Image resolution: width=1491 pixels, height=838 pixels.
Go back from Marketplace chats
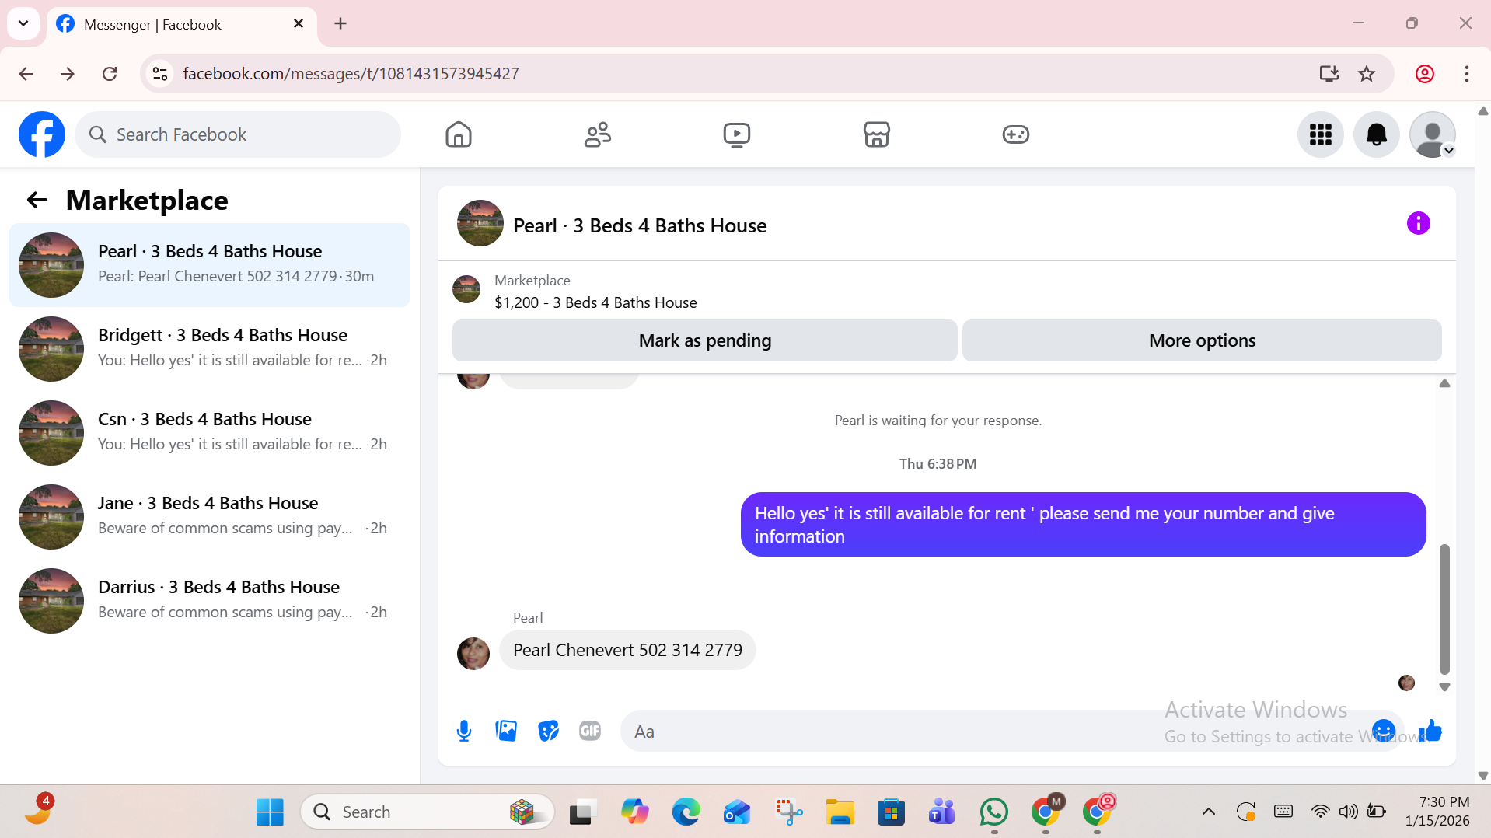click(x=37, y=201)
